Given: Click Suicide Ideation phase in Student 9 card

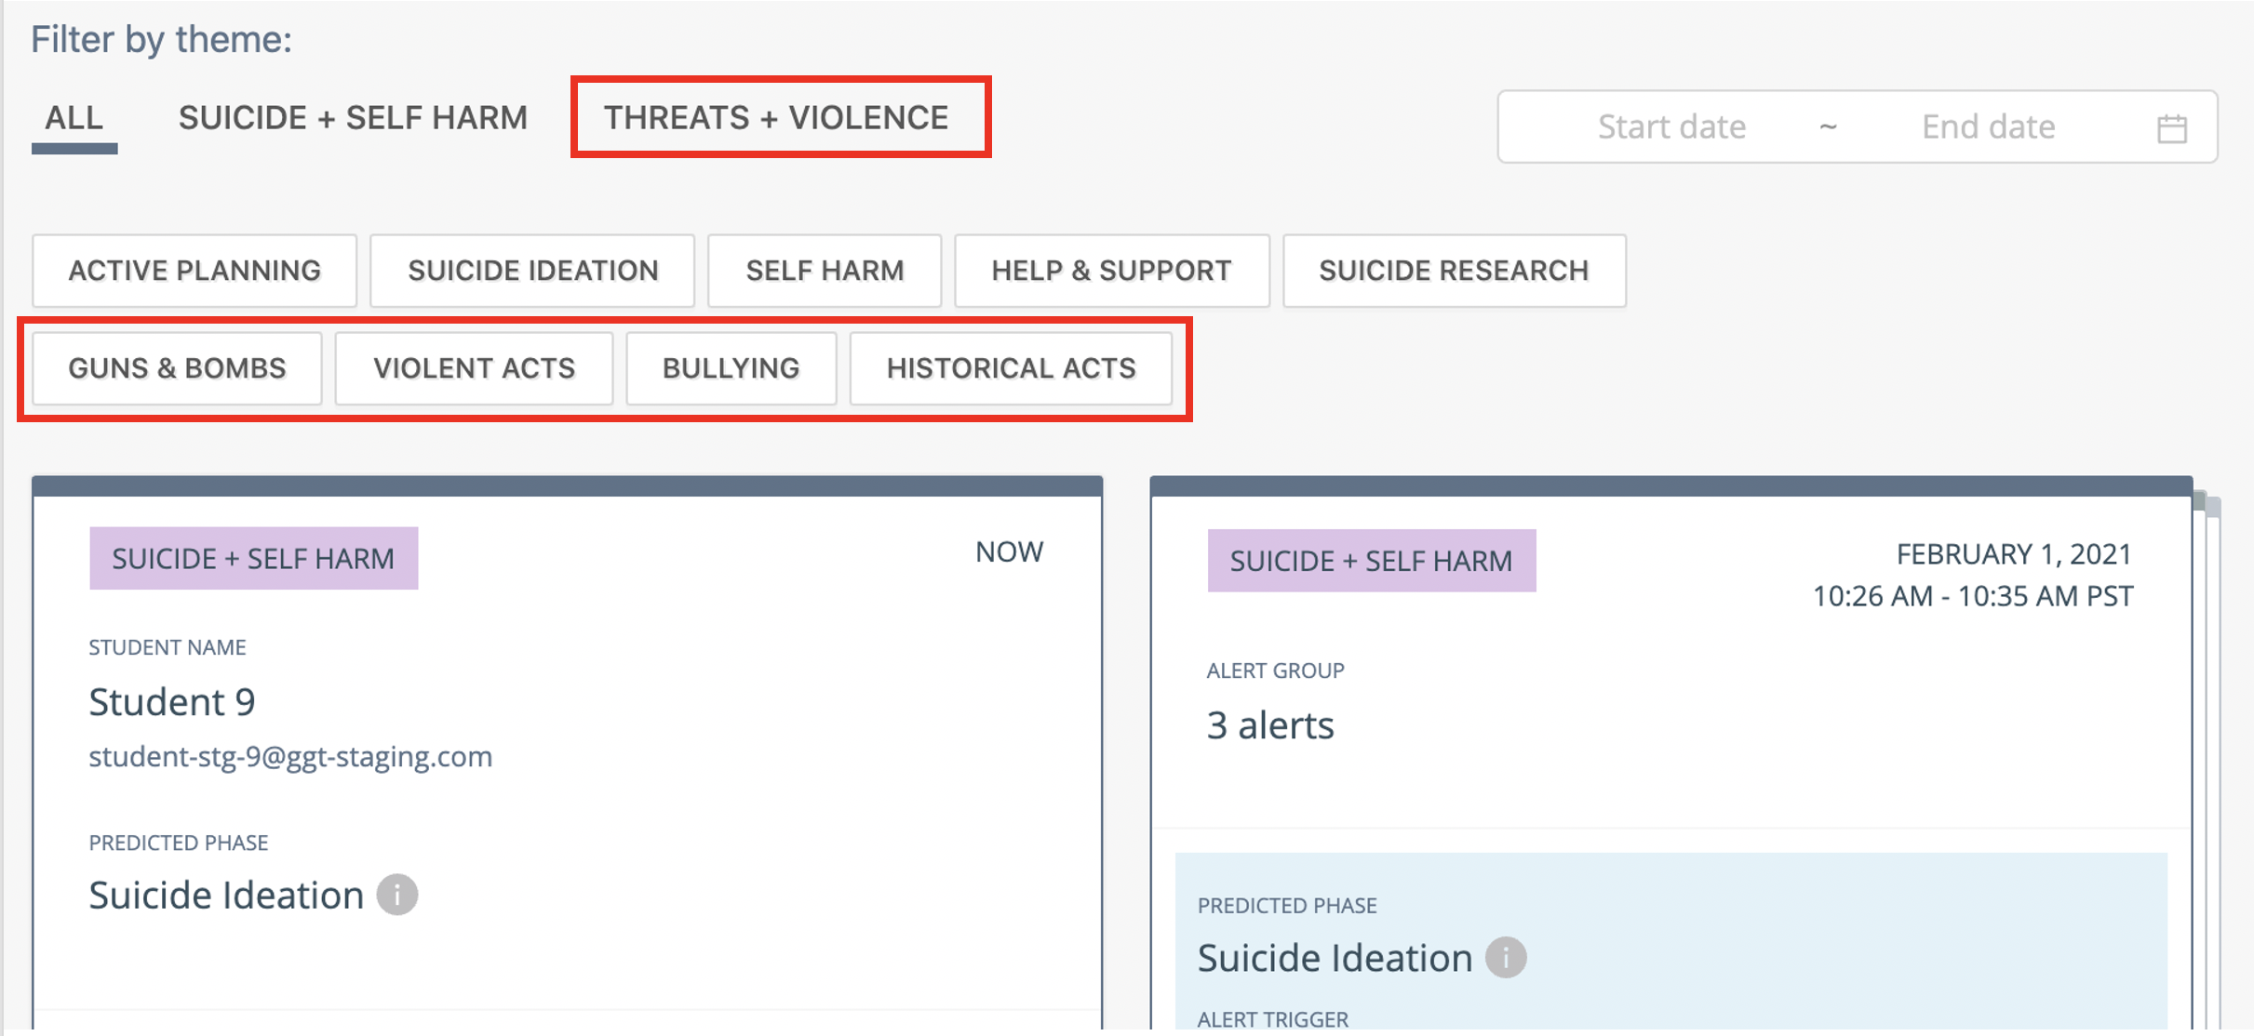Looking at the screenshot, I should coord(226,896).
